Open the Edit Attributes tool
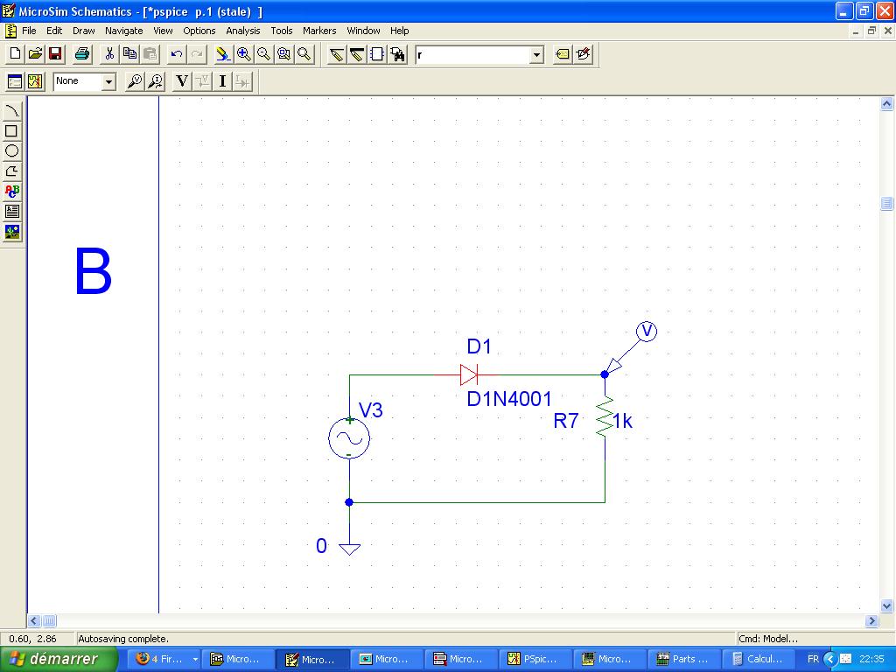 pos(563,54)
